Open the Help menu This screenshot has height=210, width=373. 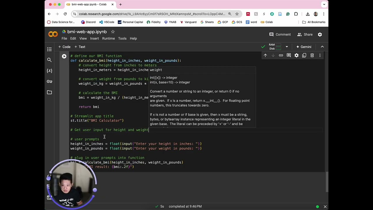(133, 38)
